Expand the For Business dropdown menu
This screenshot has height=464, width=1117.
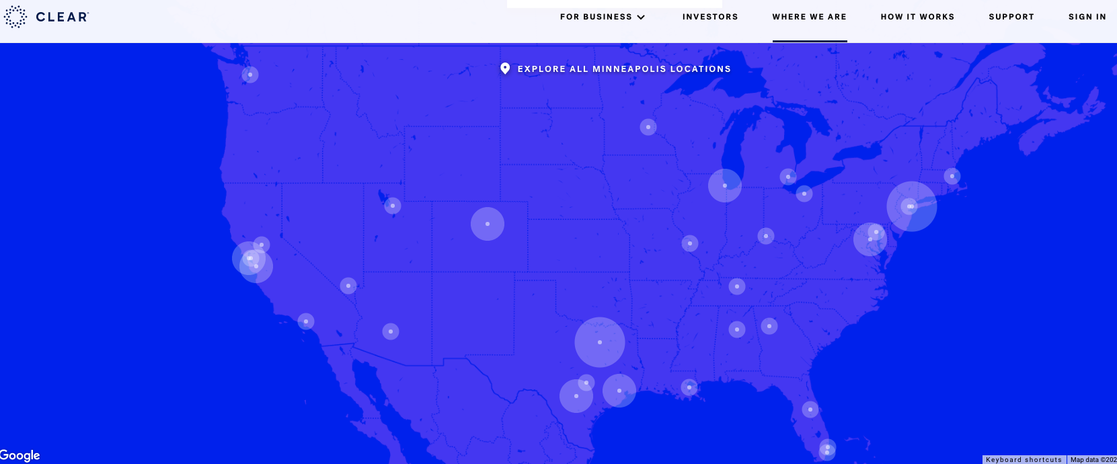click(602, 17)
